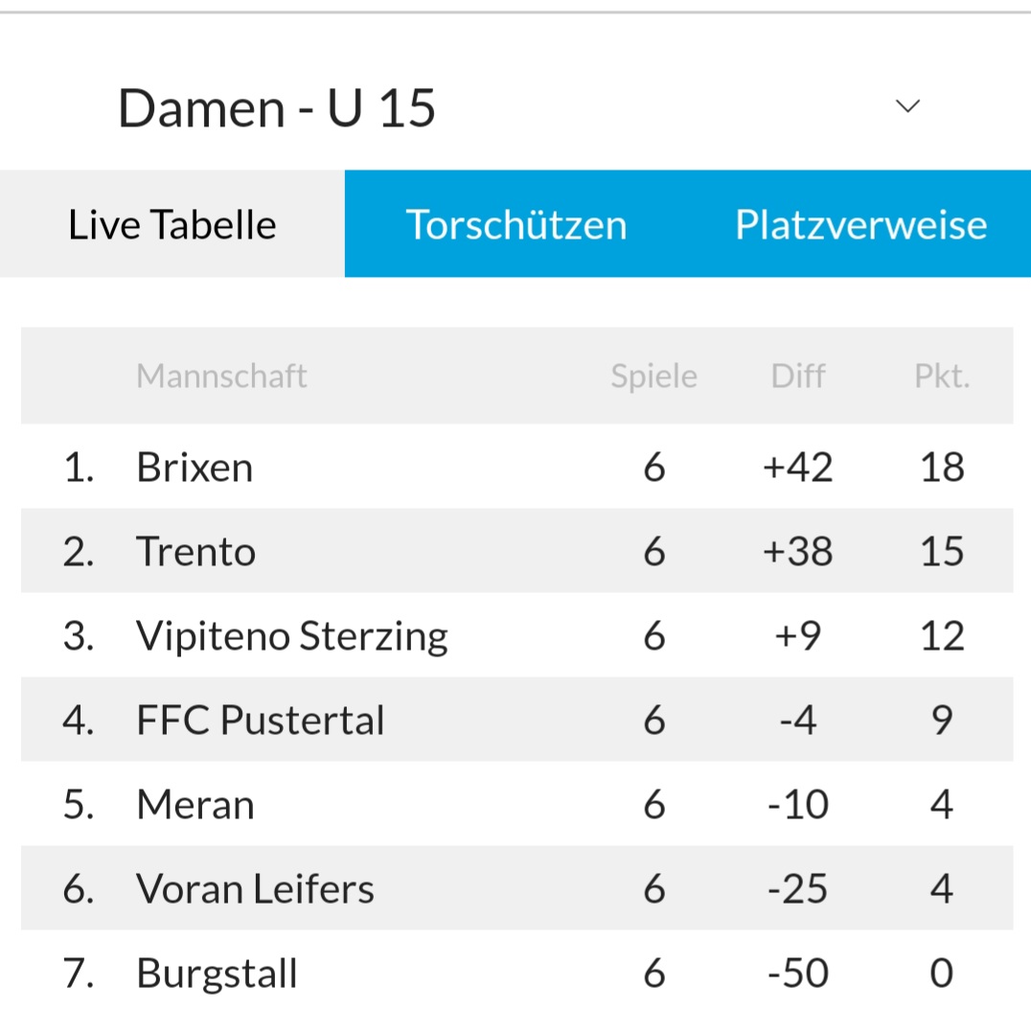Viewport: 1031px width, 1031px height.
Task: Click Burgstall's -50 goal difference value
Action: (797, 974)
